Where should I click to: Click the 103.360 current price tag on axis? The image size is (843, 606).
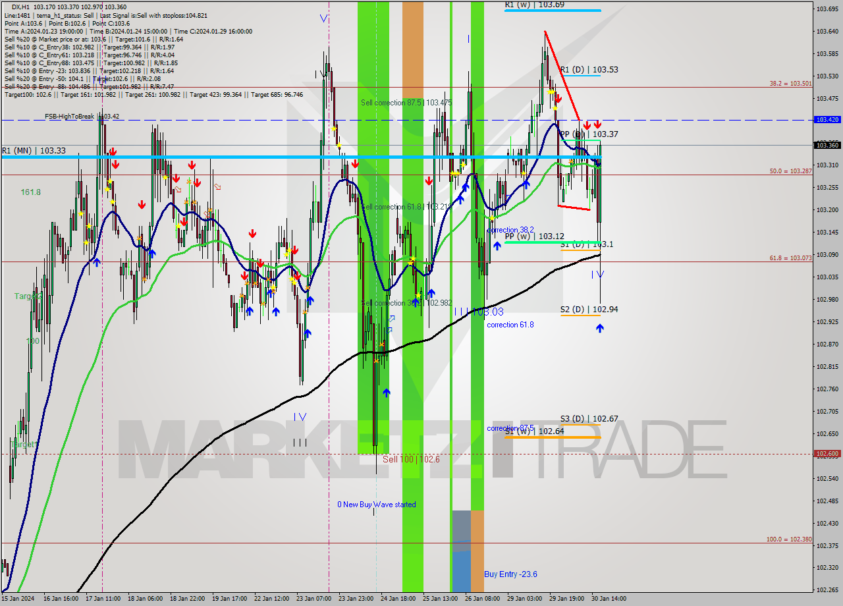[828, 145]
